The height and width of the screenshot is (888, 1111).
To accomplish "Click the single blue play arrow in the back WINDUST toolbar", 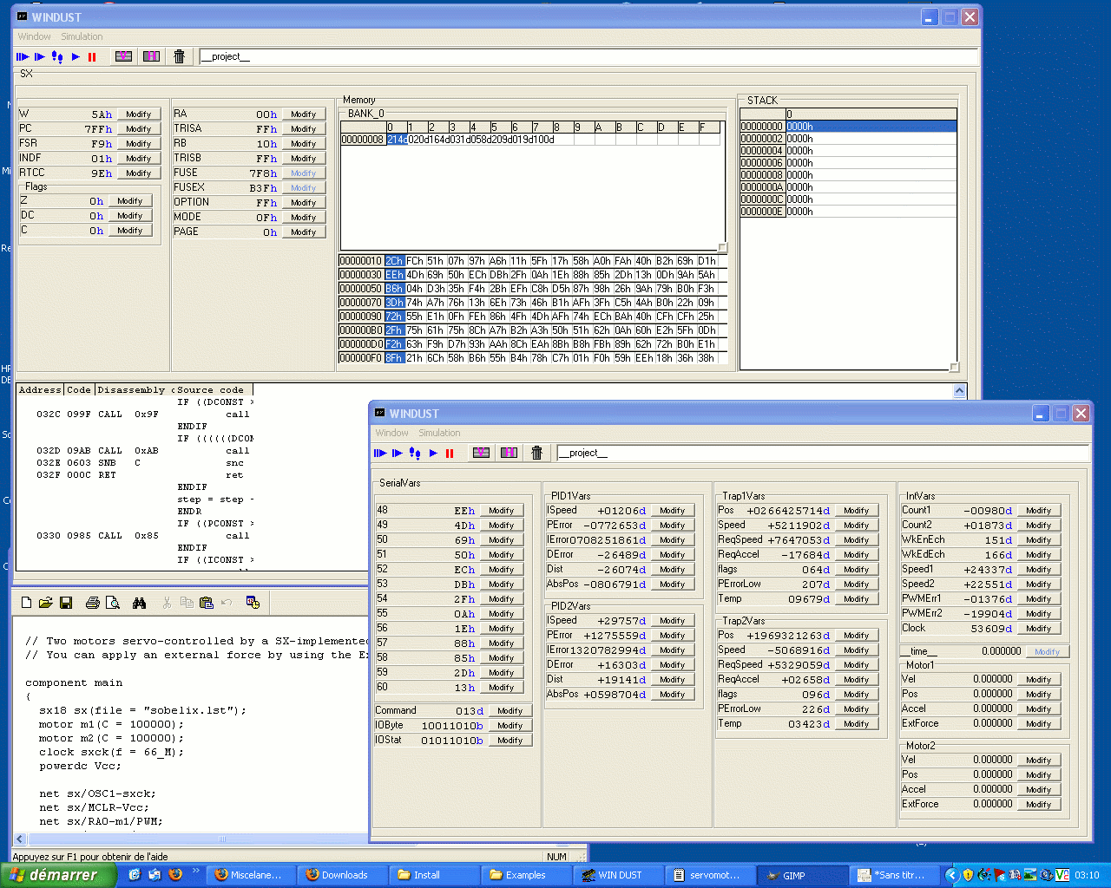I will coord(76,57).
